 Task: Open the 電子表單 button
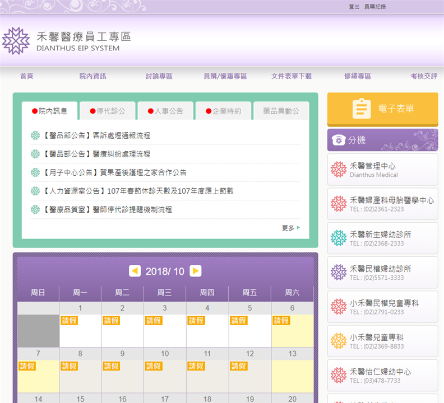tap(382, 109)
